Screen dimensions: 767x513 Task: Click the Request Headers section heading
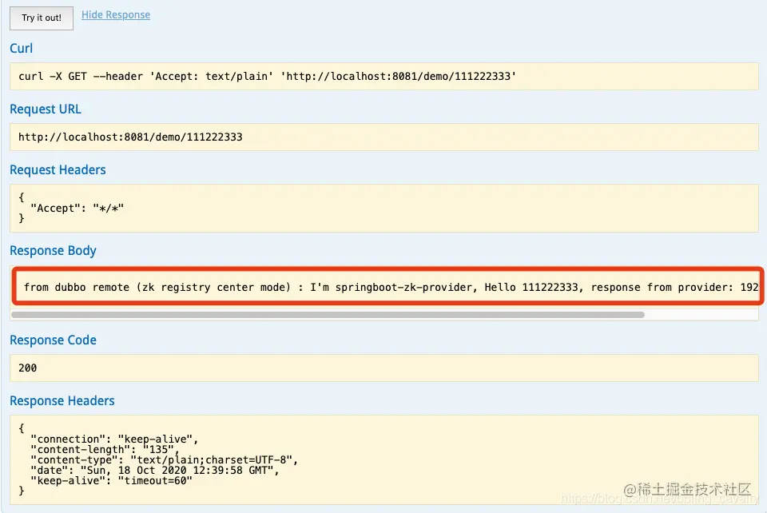(58, 169)
